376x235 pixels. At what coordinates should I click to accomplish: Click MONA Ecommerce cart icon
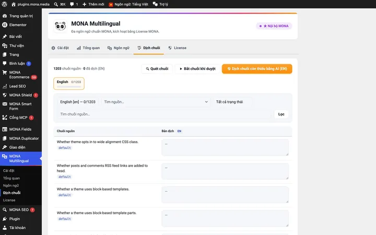5,73
